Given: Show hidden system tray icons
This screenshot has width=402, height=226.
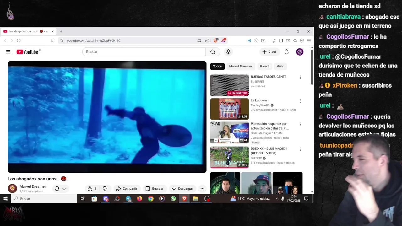Looking at the screenshot, I should (277, 199).
